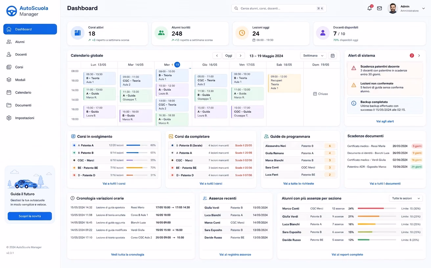Click the blue car illustration in promo card
This screenshot has height=268, width=431.
[27, 184]
